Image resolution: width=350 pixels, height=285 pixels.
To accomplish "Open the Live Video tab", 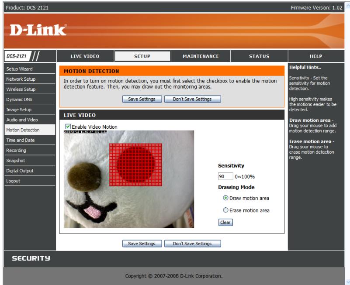I will coord(85,56).
